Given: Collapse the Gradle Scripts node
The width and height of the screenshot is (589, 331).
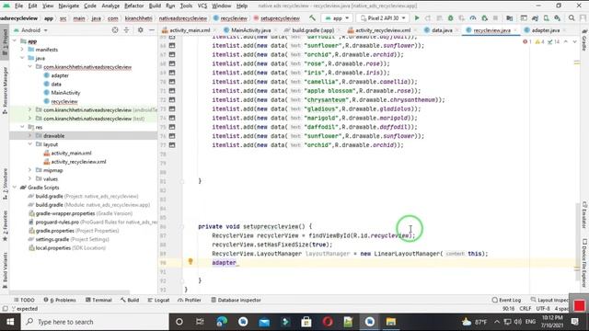Looking at the screenshot, I should point(15,187).
